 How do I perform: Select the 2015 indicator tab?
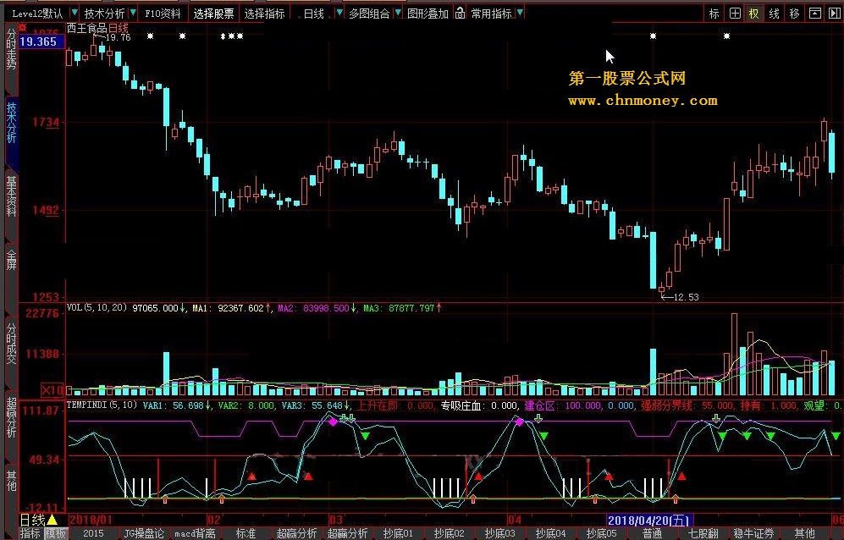93,533
